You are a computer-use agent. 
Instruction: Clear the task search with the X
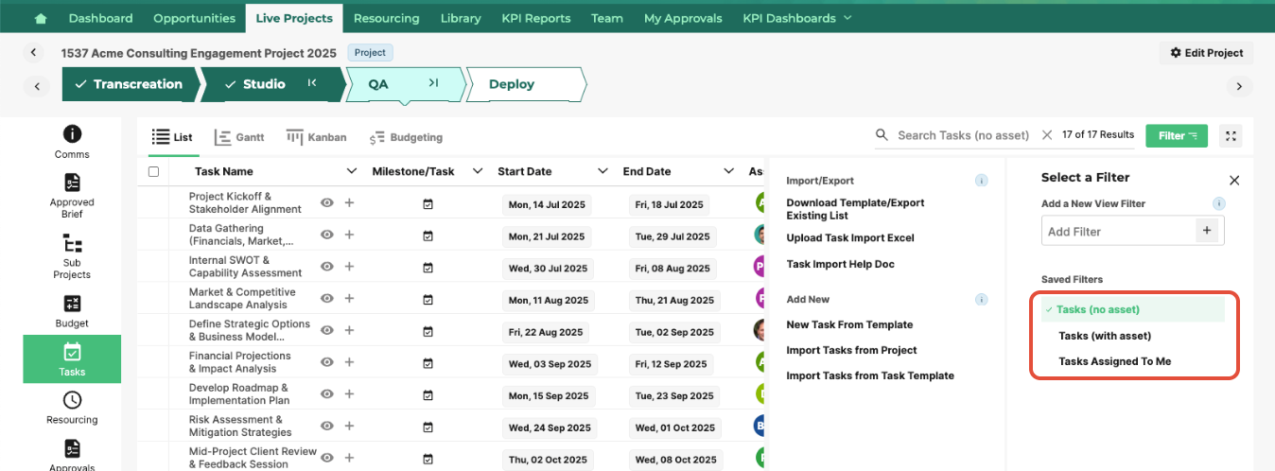[x=1047, y=135]
